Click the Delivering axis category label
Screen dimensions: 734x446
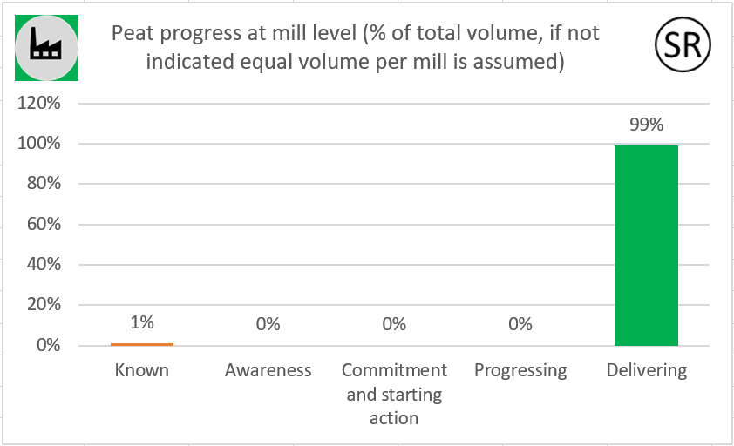tap(647, 371)
